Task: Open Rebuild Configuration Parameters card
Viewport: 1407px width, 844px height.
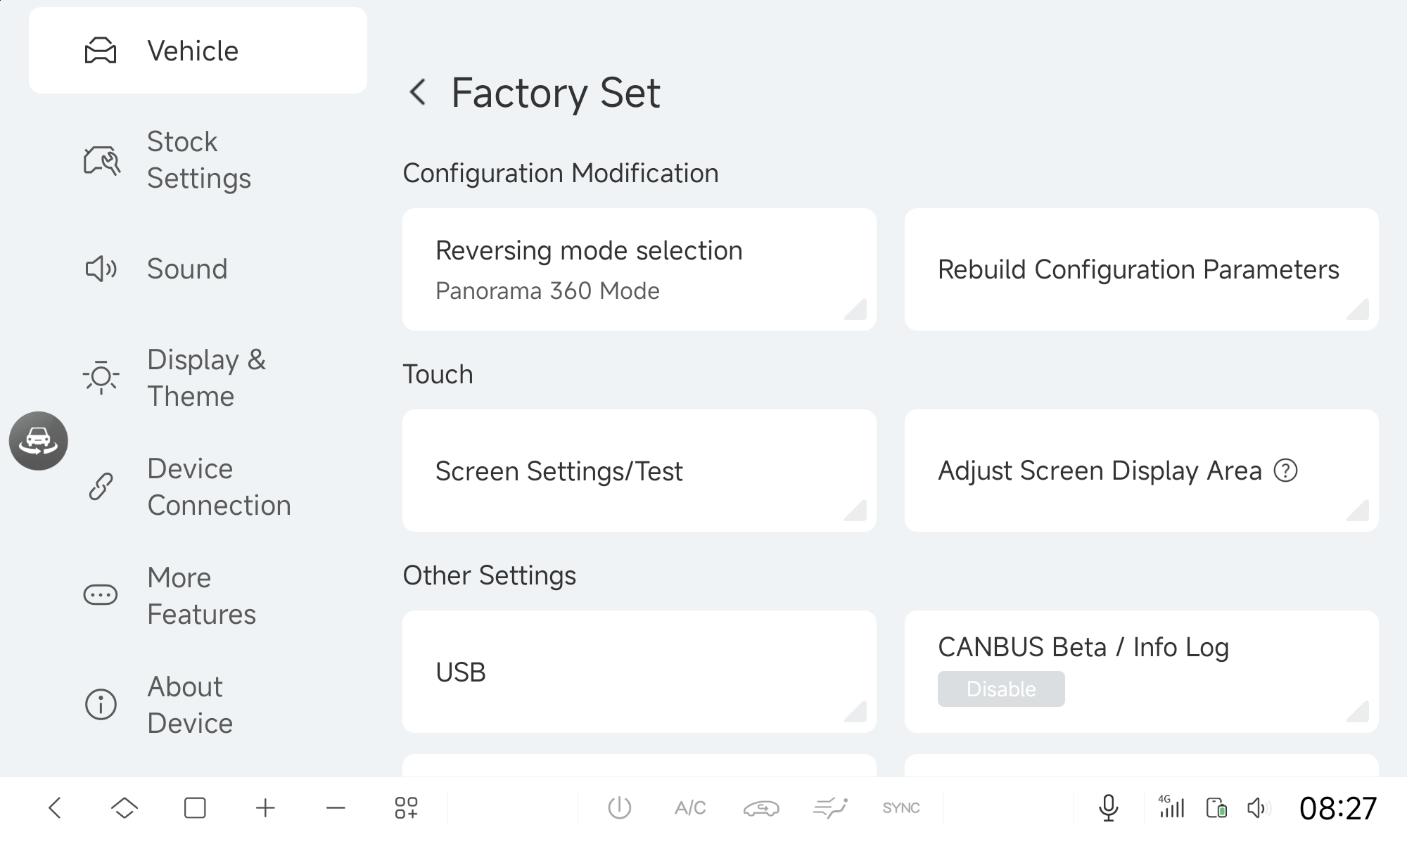Action: coord(1140,269)
